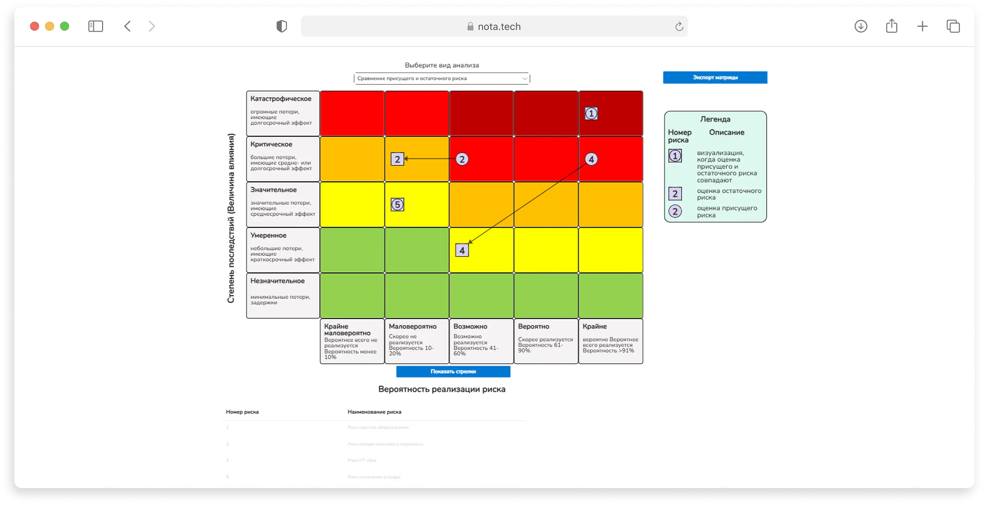
Task: Reload the nota.tech page
Action: 679,26
